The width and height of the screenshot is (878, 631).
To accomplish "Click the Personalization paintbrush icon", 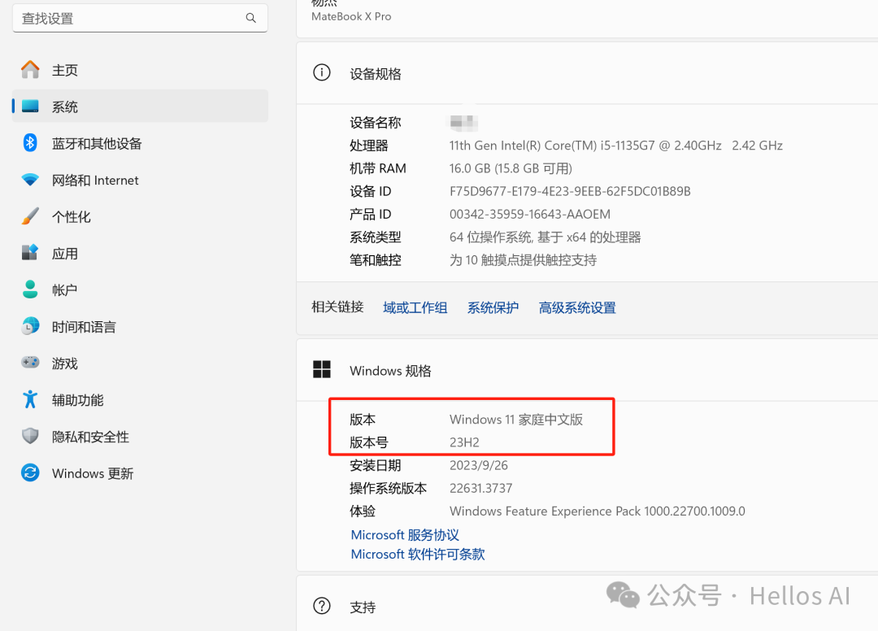I will 30,216.
